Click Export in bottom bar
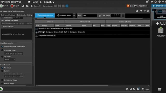166x93 pixels. pos(146,89)
